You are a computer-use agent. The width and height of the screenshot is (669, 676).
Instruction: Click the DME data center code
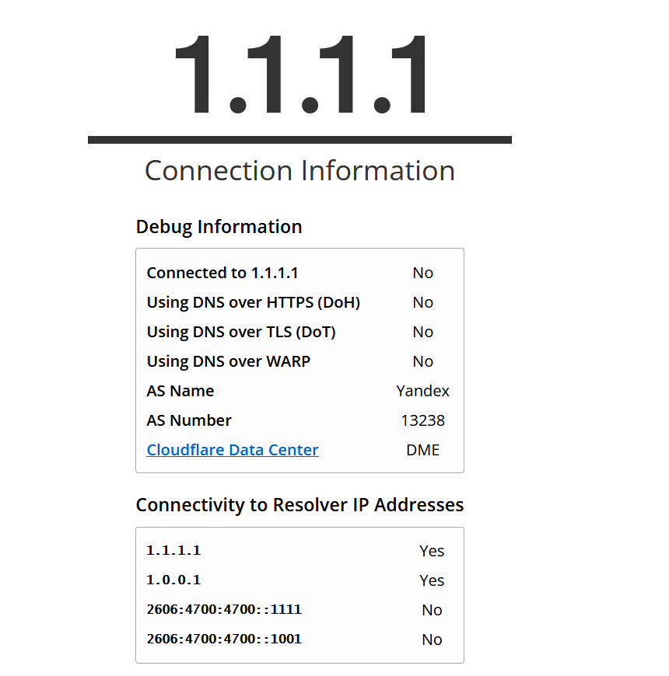(x=423, y=450)
